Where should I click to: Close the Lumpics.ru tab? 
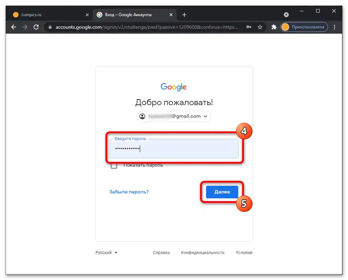pyautogui.click(x=87, y=15)
